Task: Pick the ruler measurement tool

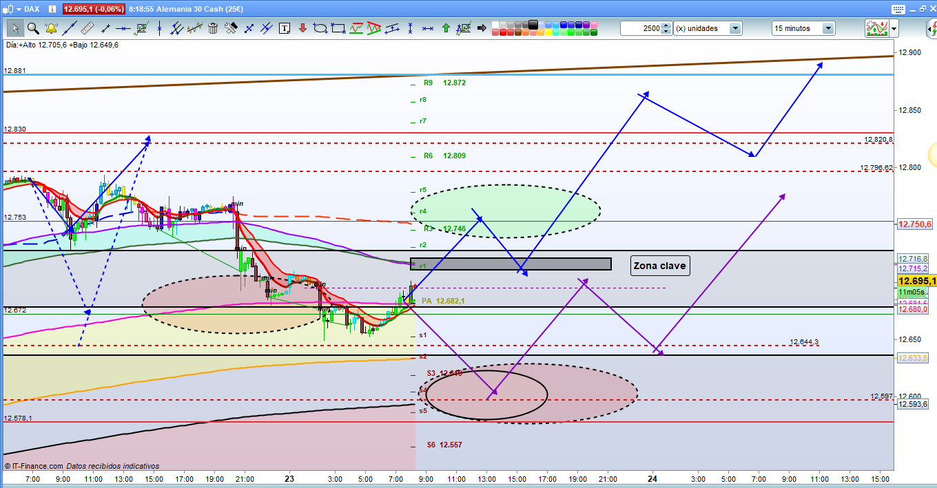Action: tap(87, 28)
